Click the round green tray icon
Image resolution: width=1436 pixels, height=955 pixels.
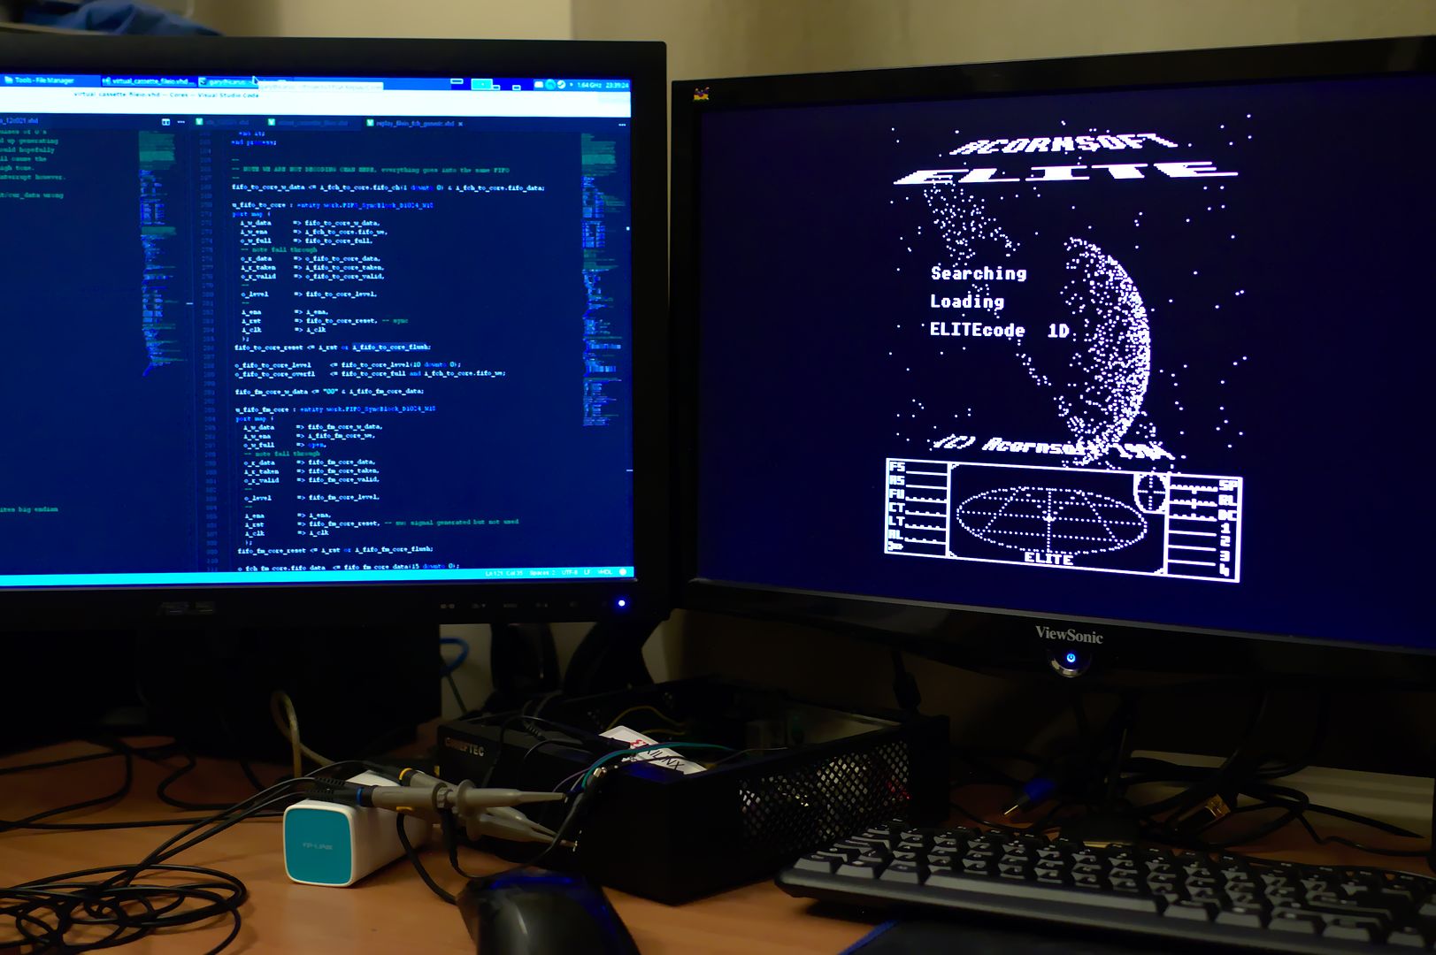click(x=549, y=85)
